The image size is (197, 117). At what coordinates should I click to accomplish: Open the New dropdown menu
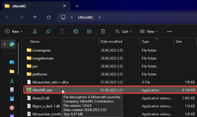[x=14, y=31]
